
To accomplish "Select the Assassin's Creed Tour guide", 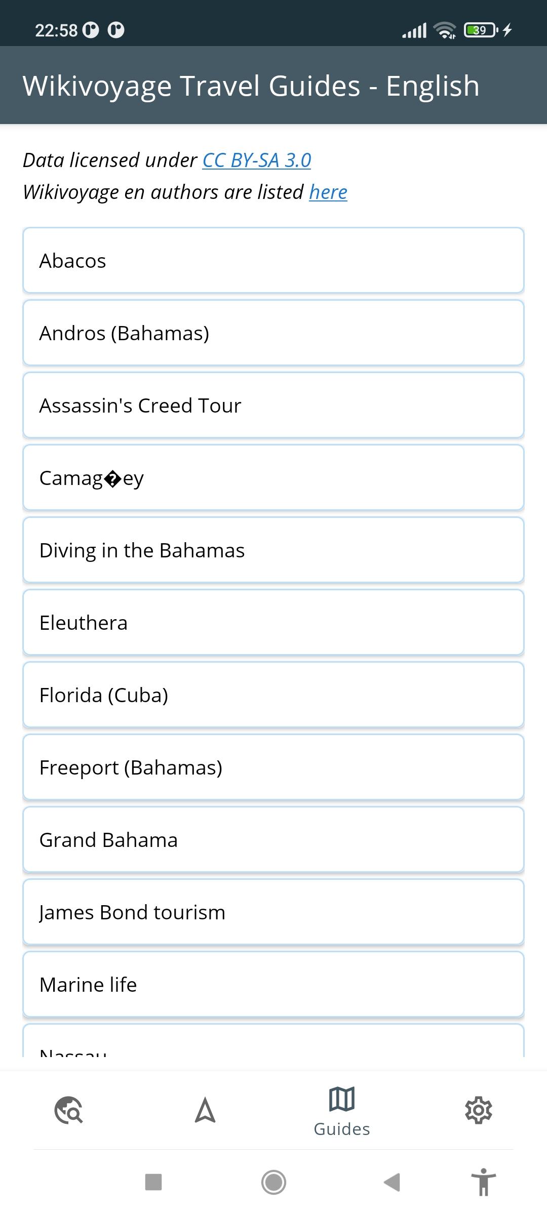I will pos(273,405).
